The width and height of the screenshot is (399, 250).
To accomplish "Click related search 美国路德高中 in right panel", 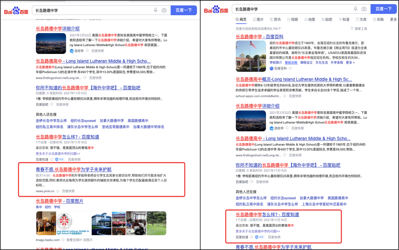I will pyautogui.click(x=338, y=198).
